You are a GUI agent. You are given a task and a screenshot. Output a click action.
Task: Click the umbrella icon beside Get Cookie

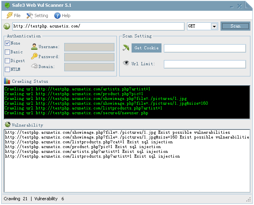click(126, 48)
